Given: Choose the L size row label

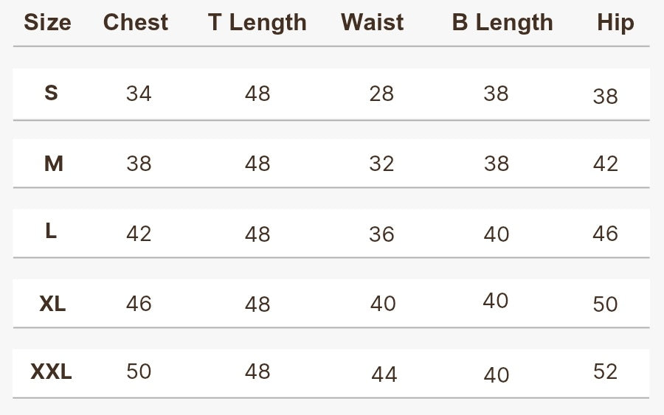Looking at the screenshot, I should (51, 231).
